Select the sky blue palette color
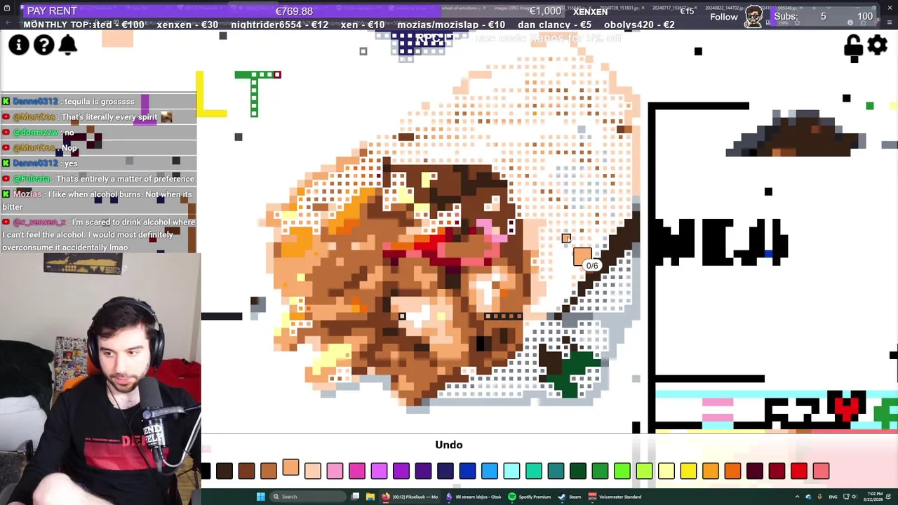The width and height of the screenshot is (898, 505). coord(490,471)
